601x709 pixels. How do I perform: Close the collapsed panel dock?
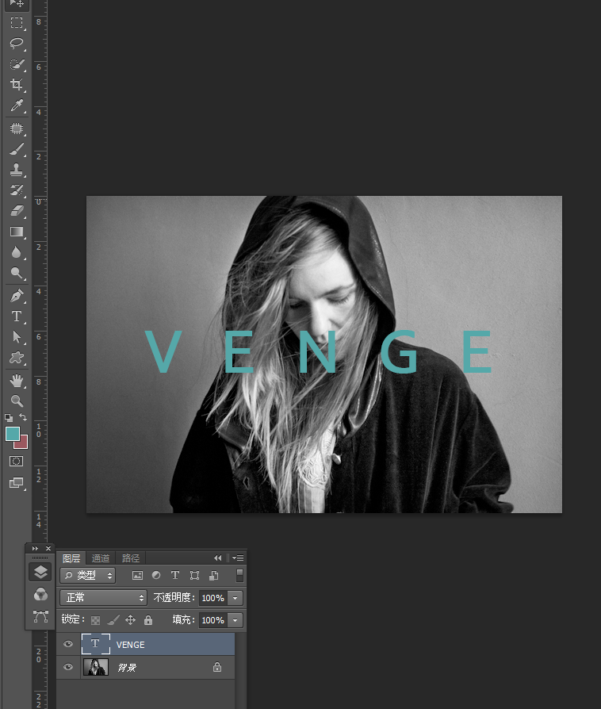[x=48, y=549]
